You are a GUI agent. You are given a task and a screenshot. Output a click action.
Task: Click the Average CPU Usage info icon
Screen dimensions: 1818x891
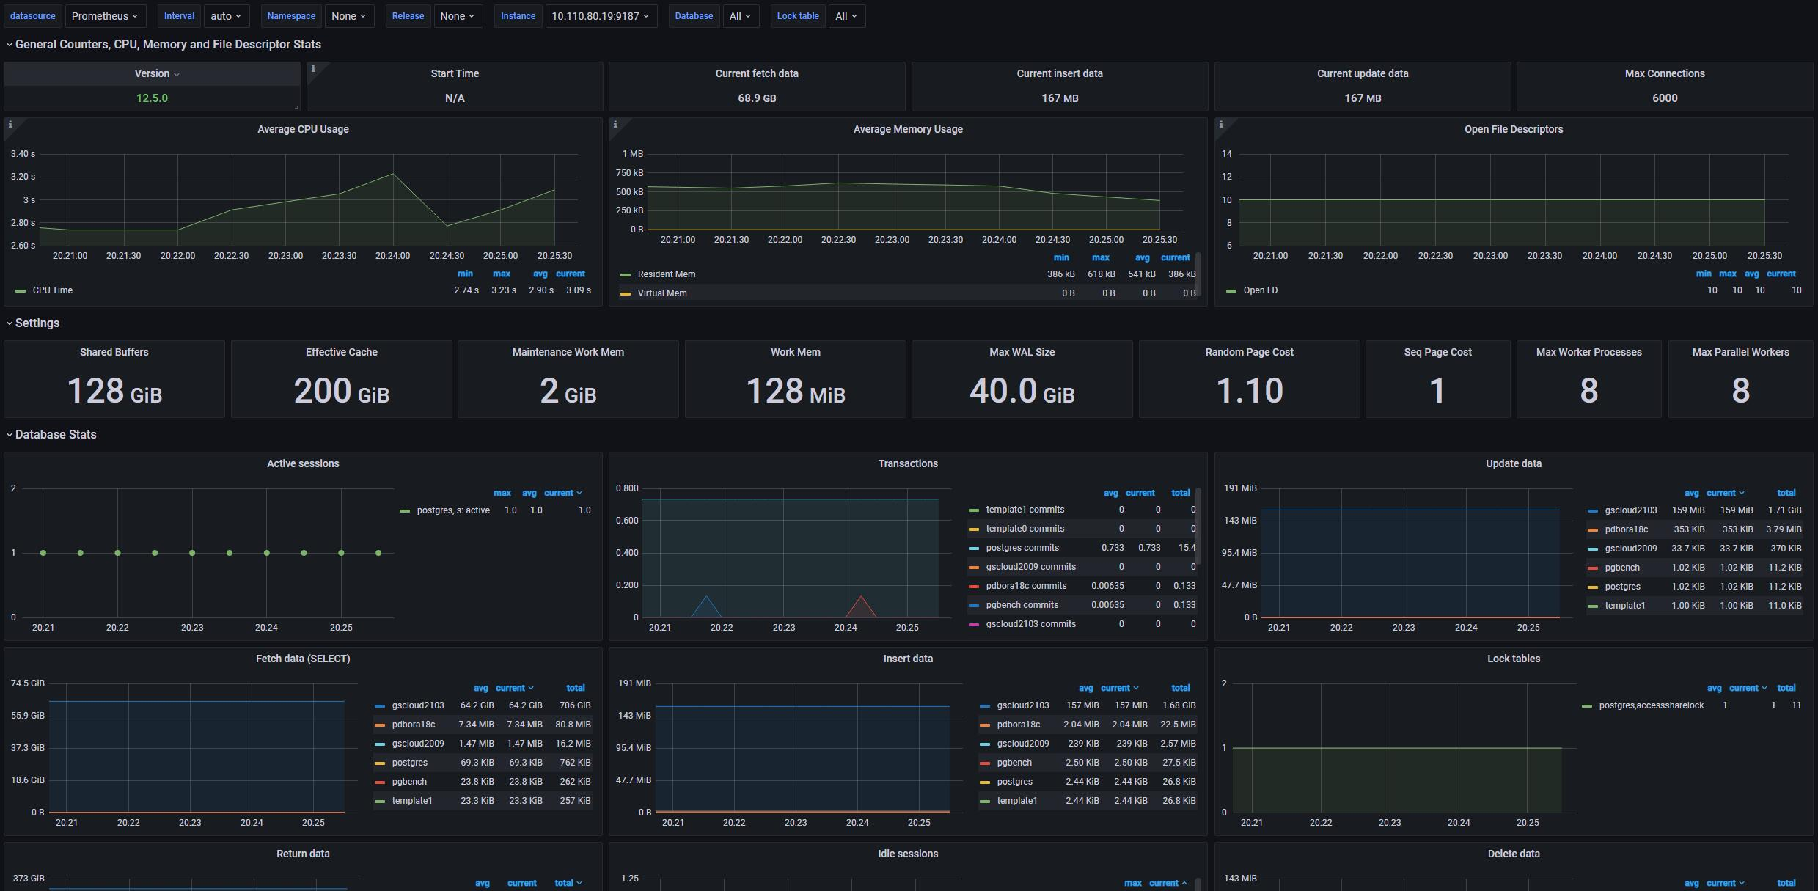click(x=10, y=125)
